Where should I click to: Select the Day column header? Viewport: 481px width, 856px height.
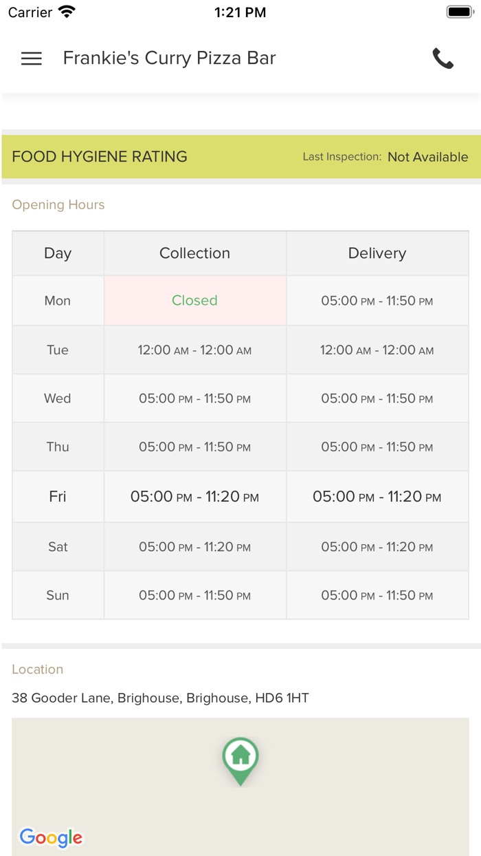click(58, 253)
